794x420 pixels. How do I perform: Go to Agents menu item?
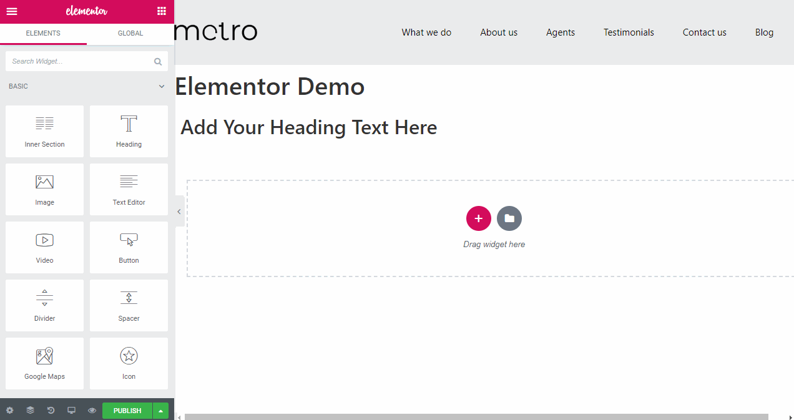(561, 32)
